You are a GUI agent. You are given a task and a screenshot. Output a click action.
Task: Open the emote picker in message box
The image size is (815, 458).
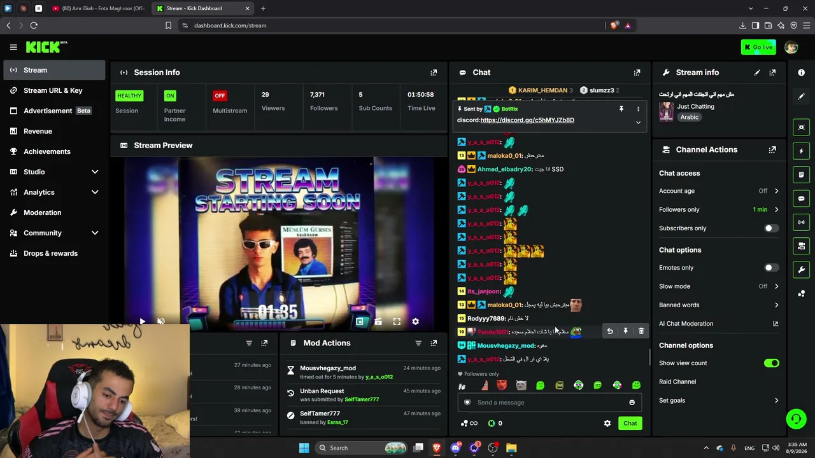coord(632,402)
